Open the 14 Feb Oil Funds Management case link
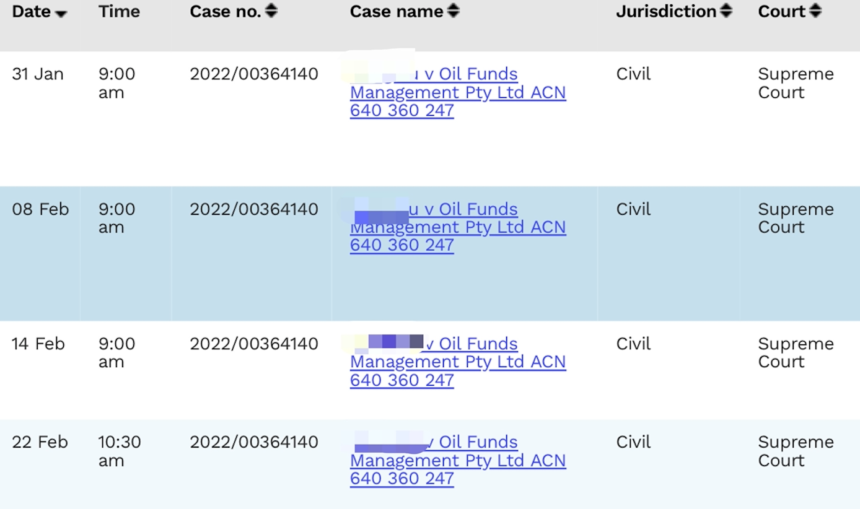The height and width of the screenshot is (509, 860). pyautogui.click(x=457, y=362)
